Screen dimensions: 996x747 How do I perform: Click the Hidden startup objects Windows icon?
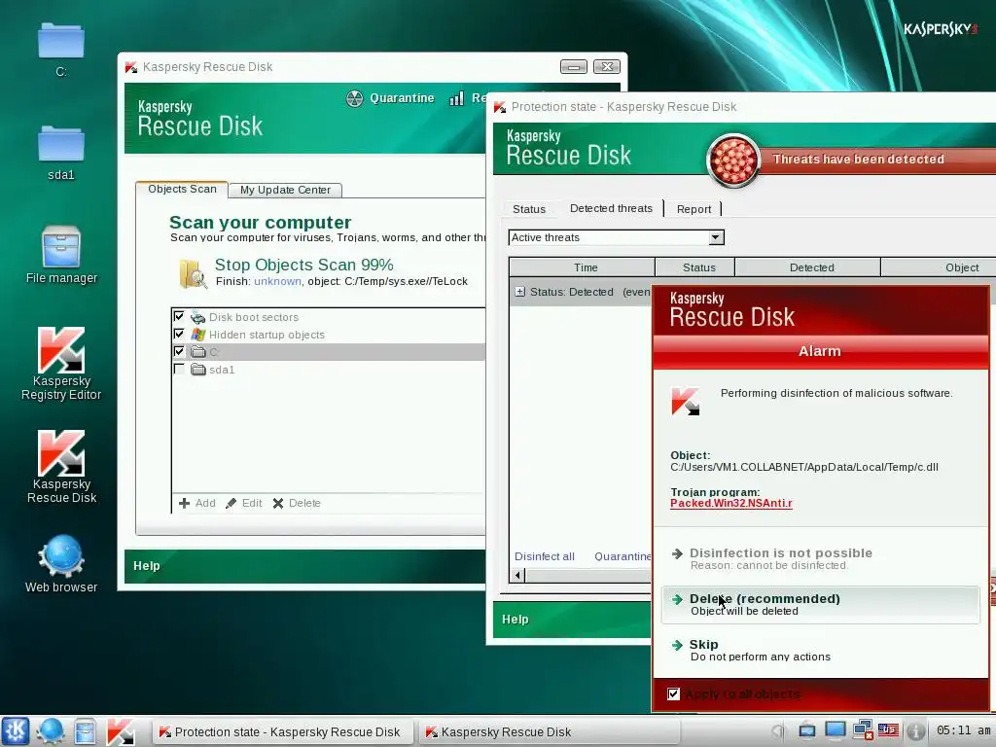(198, 335)
